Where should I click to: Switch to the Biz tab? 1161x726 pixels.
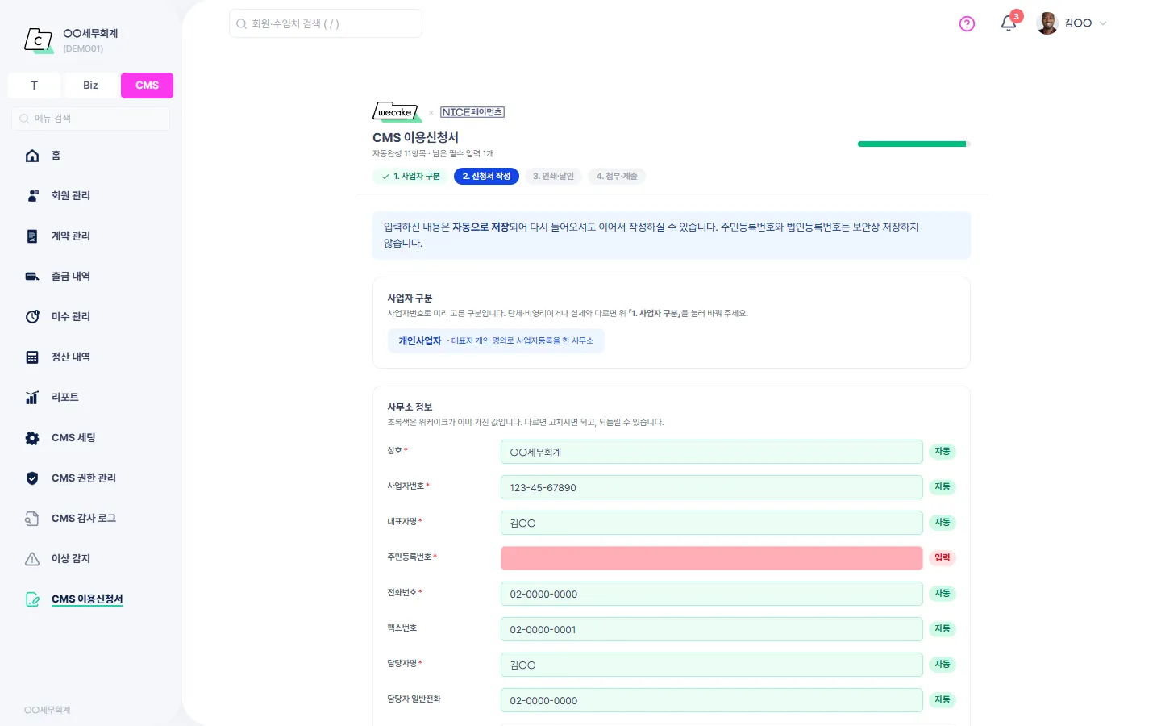pos(90,86)
